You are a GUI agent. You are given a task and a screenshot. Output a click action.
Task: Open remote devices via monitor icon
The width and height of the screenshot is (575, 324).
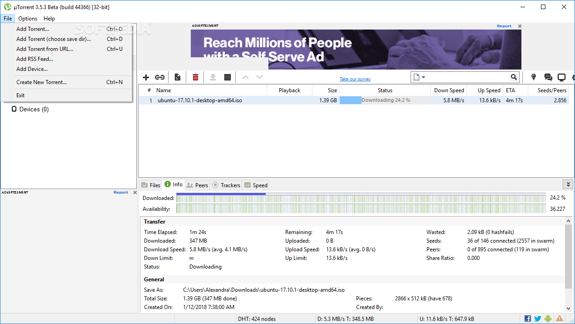(561, 77)
